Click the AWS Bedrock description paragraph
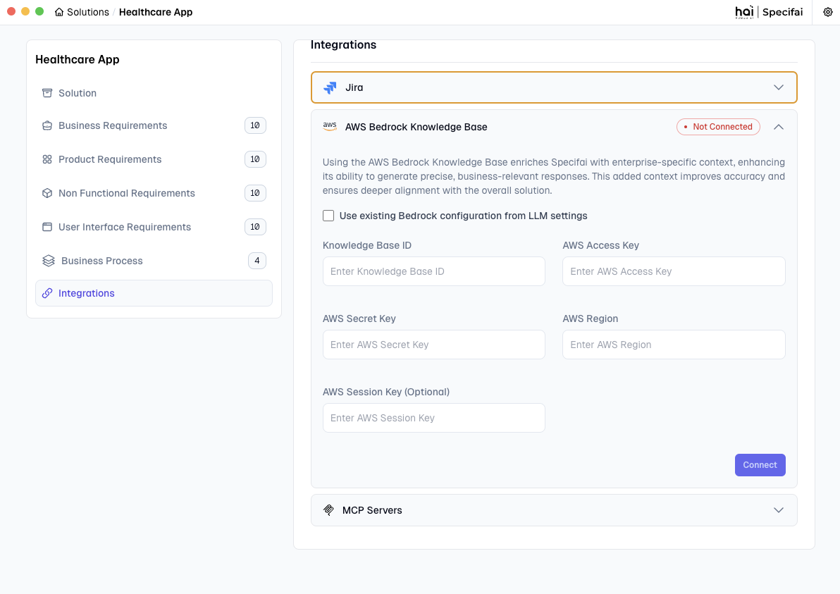The width and height of the screenshot is (840, 594). coord(553,176)
